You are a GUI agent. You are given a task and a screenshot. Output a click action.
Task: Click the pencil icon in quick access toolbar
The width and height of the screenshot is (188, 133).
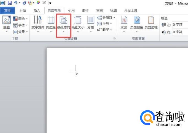[x=44, y=2]
